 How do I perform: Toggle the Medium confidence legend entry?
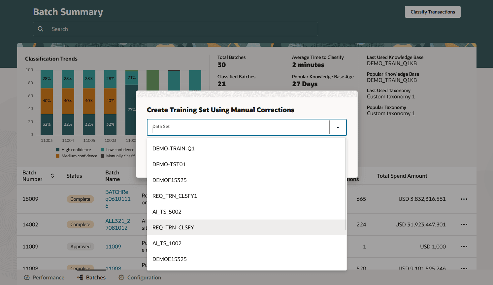[x=57, y=156]
